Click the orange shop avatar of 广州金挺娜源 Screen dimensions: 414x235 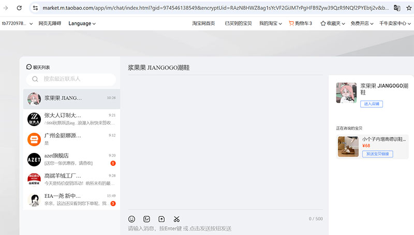(x=34, y=139)
